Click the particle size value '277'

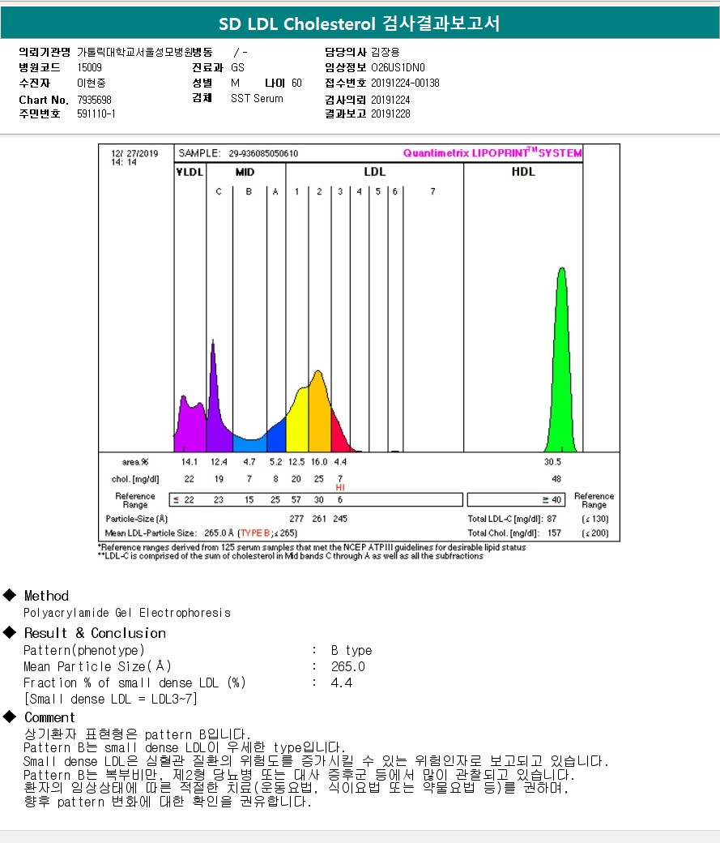coord(296,519)
